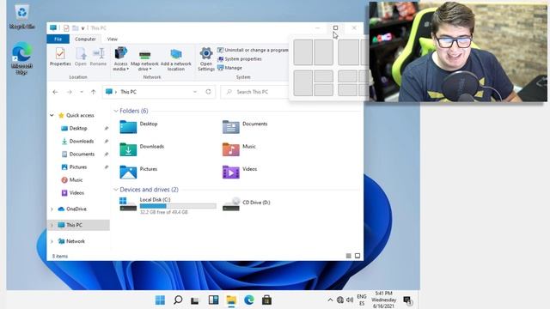Switch to details view in status bar
This screenshot has width=550, height=309.
pyautogui.click(x=348, y=256)
